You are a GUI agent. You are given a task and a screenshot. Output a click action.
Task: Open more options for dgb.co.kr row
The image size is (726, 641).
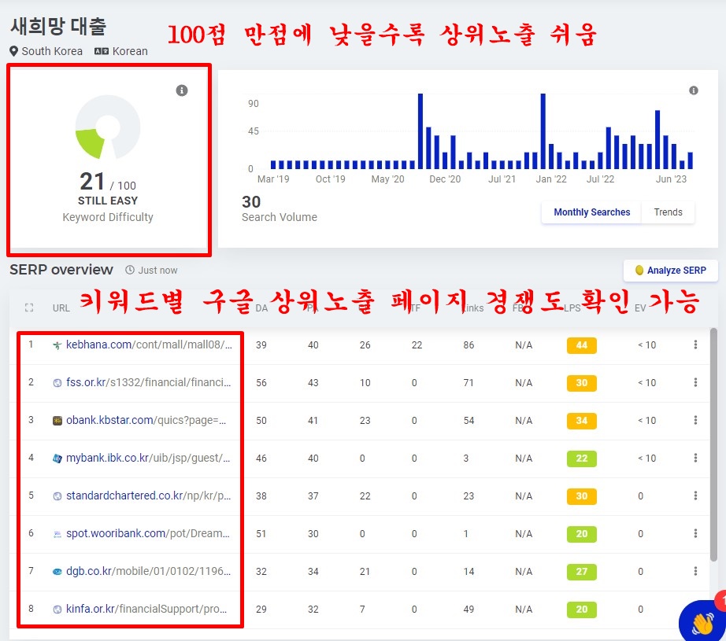pyautogui.click(x=695, y=571)
